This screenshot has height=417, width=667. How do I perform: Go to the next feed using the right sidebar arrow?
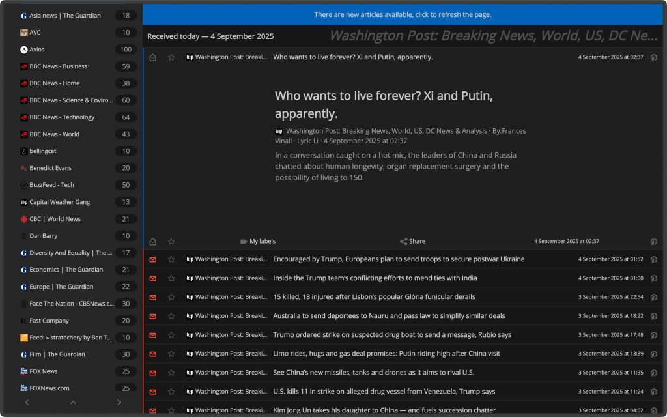tap(119, 403)
